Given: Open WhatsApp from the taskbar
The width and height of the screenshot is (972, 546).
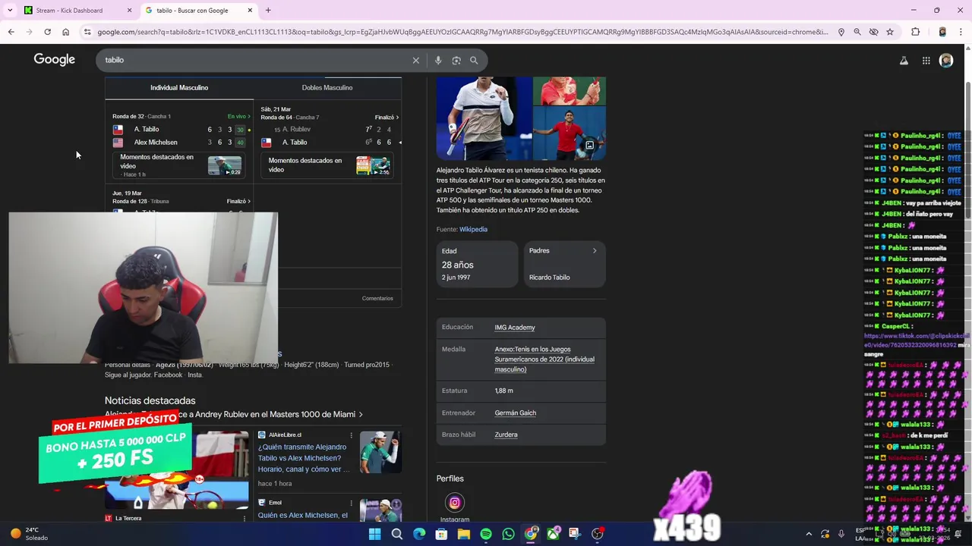Looking at the screenshot, I should [x=508, y=534].
